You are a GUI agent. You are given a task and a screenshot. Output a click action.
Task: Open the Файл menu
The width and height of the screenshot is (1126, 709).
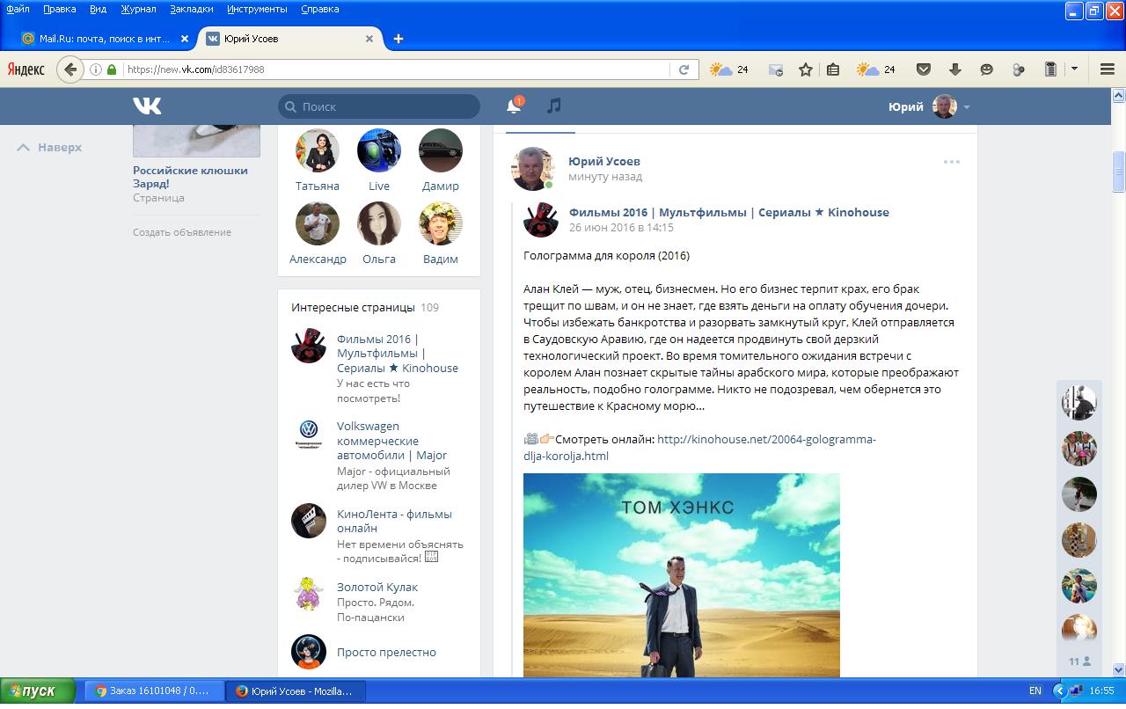(x=18, y=9)
